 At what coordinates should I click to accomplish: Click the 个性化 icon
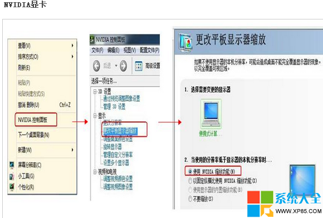[x=12, y=187]
